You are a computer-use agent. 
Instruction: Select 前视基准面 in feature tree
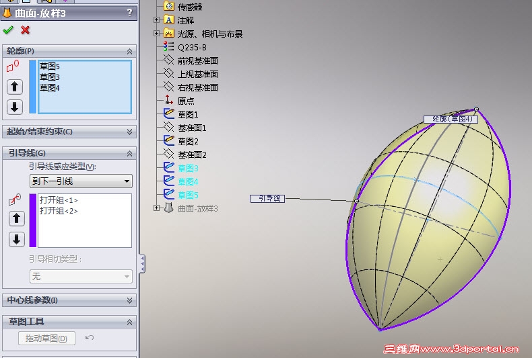198,61
